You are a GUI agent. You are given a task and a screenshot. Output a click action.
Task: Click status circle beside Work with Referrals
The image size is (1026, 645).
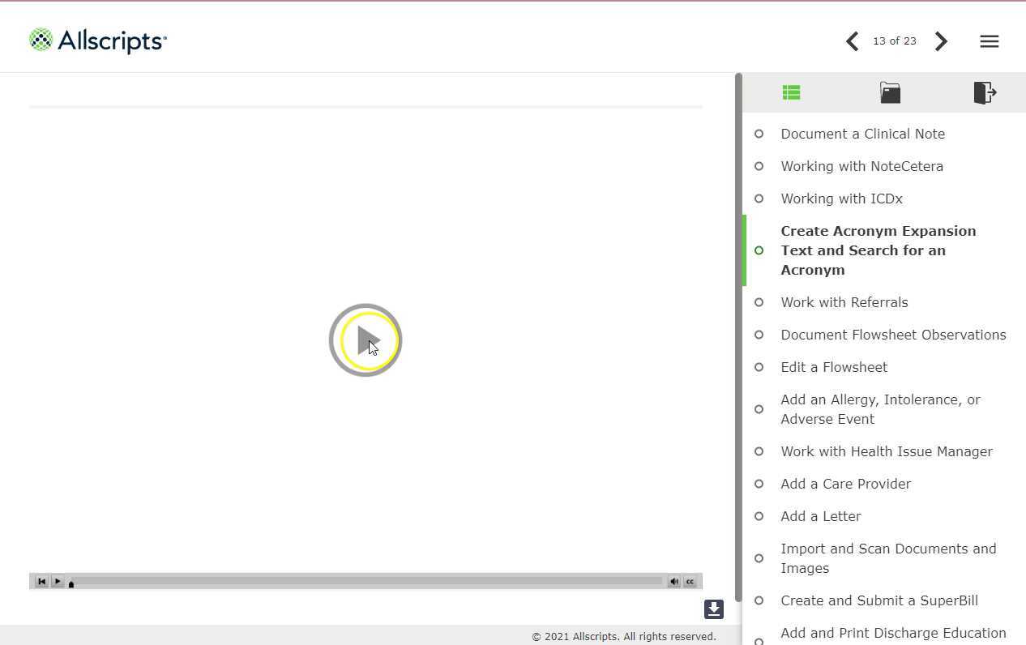(x=759, y=302)
